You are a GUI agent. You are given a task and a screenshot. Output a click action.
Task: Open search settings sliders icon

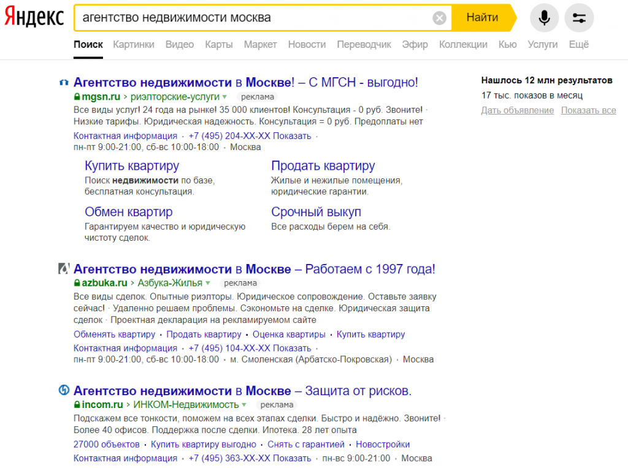[x=579, y=18]
